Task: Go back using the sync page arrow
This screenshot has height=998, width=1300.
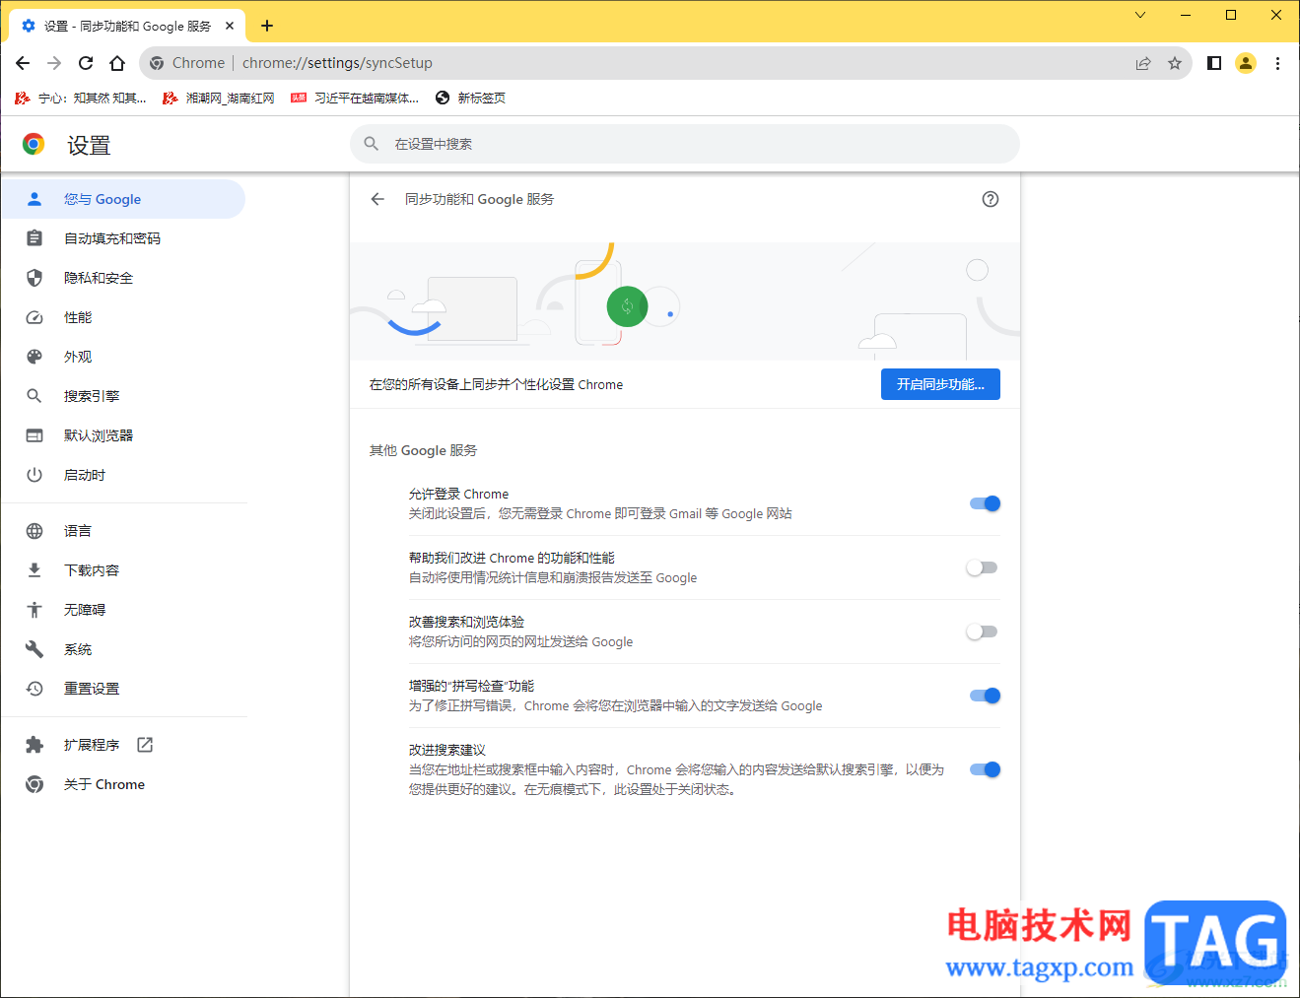Action: coord(377,199)
